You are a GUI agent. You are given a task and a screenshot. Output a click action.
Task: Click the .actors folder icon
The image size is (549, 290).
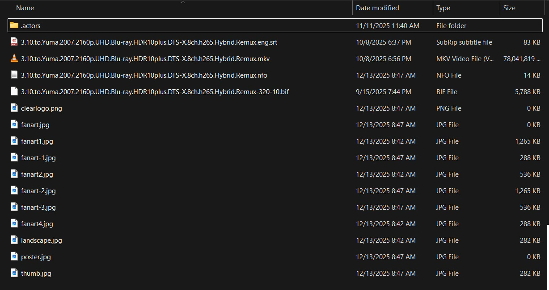14,25
